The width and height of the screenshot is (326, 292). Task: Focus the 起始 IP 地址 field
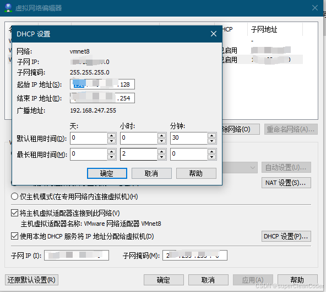[x=102, y=84]
